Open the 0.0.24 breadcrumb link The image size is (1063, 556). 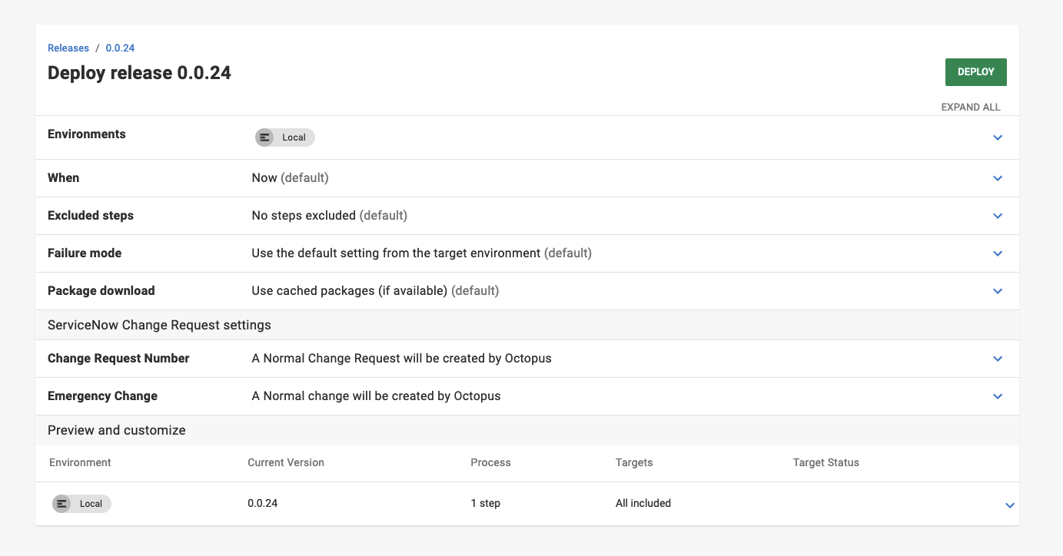119,48
